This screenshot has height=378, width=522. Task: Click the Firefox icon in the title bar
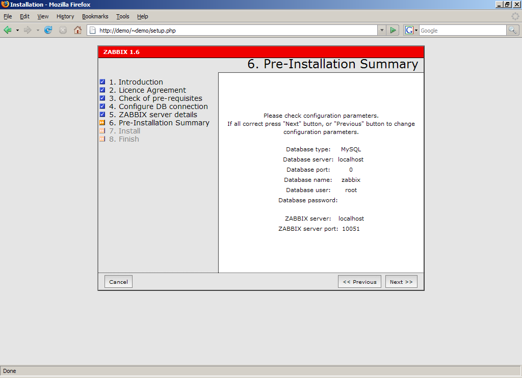point(5,4)
